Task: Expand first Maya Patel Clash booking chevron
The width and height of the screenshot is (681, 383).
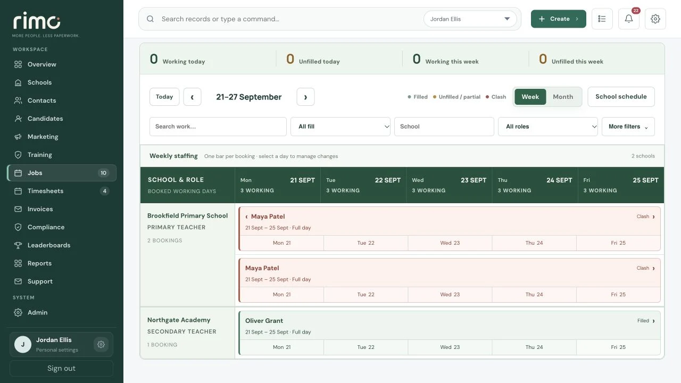Action: [653, 217]
